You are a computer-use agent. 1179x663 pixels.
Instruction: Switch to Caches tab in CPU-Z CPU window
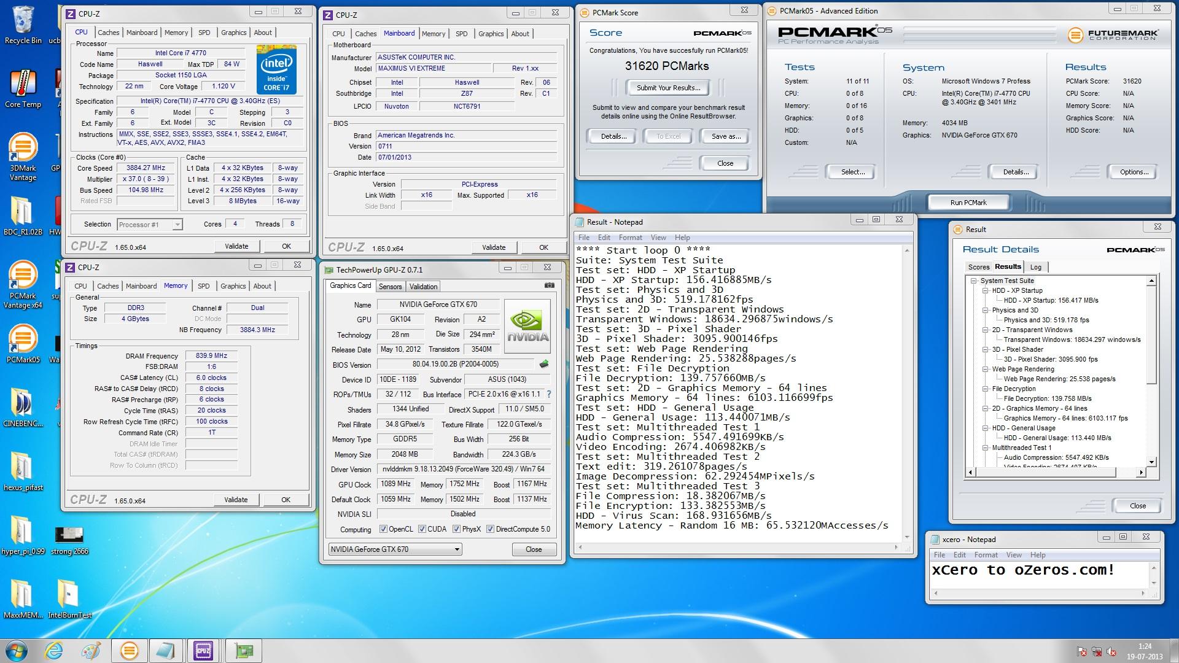pyautogui.click(x=108, y=33)
